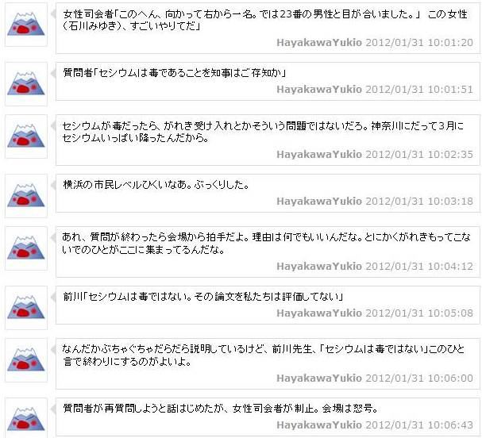Click timestamp 2012/01/31 10:01:51
Screen dimensions: 482x438
click(419, 90)
